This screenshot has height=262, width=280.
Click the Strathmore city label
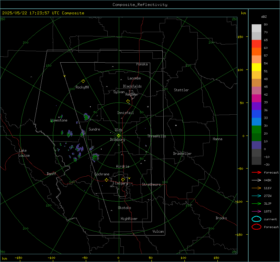pyautogui.click(x=151, y=184)
